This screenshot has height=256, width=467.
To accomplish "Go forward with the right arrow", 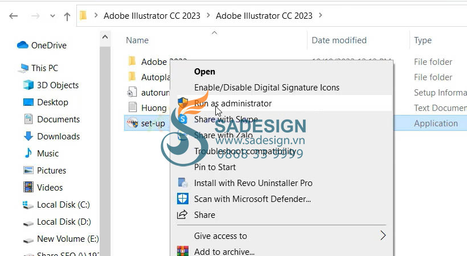I will 35,16.
